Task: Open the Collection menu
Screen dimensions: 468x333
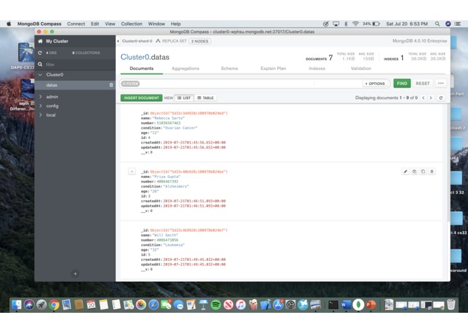Action: click(131, 24)
